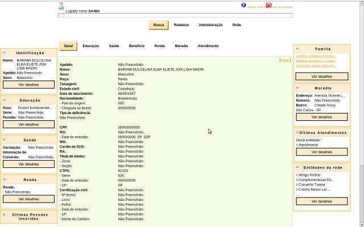364x227 pixels.
Task: Click the Endereço value Avenida Vicente L...
Action: pos(330,95)
